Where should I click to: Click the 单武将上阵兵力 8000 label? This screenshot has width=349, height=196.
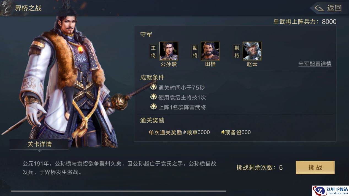[x=305, y=22]
